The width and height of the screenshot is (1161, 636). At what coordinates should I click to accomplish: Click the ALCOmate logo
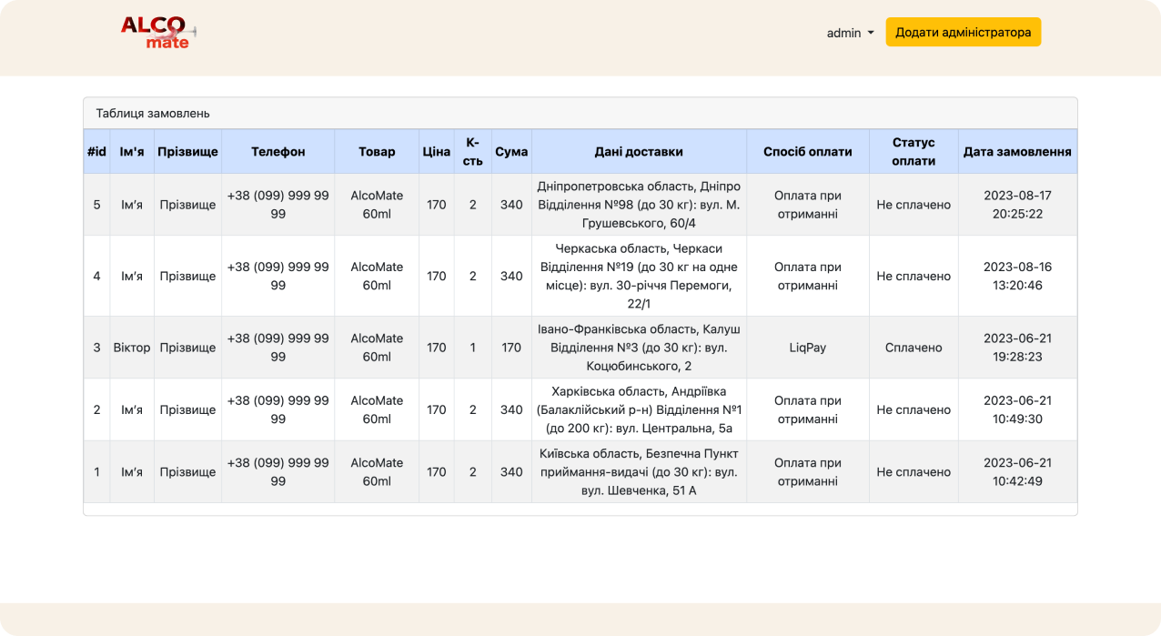tap(159, 33)
